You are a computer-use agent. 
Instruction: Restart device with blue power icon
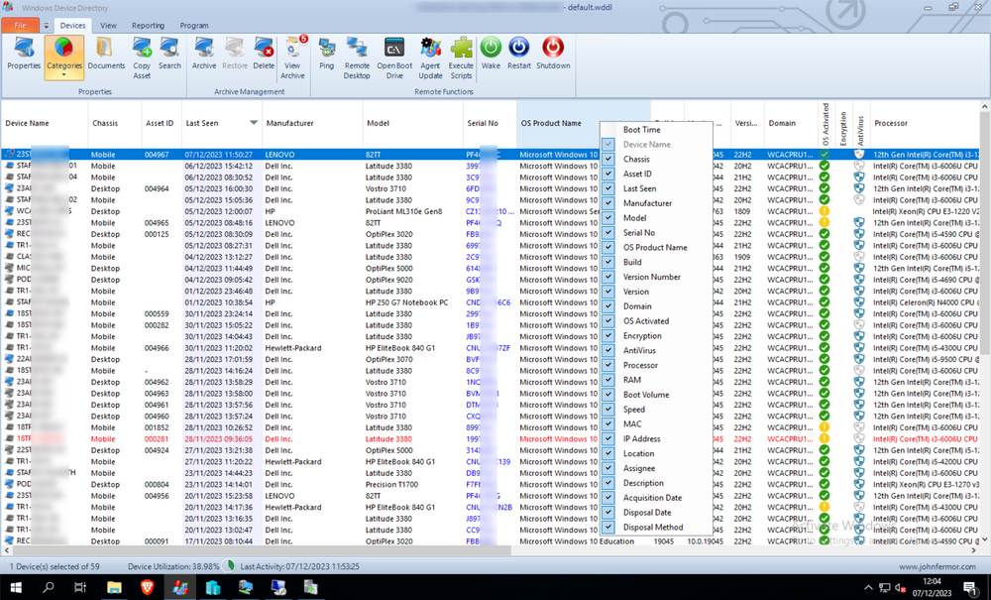[519, 54]
